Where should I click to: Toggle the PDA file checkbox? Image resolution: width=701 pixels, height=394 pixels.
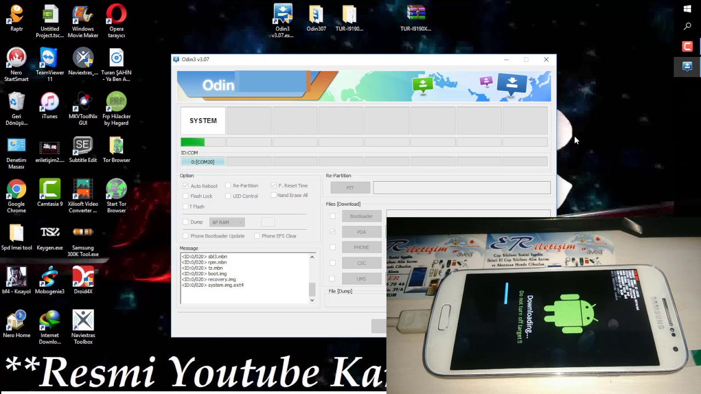click(x=332, y=232)
